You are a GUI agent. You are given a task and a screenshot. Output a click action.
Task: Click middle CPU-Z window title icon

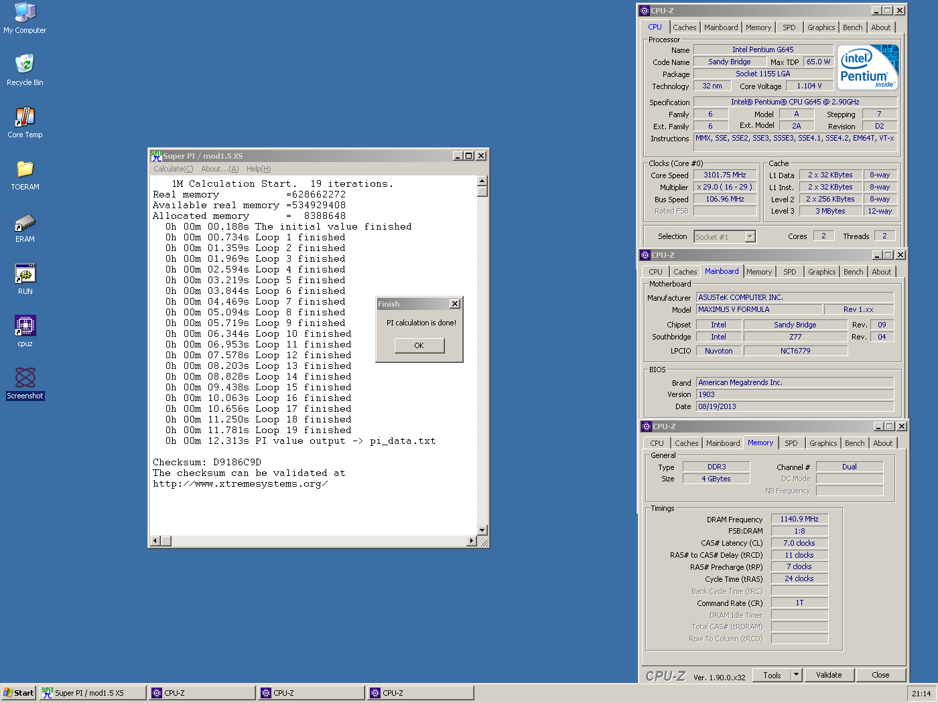(x=645, y=255)
